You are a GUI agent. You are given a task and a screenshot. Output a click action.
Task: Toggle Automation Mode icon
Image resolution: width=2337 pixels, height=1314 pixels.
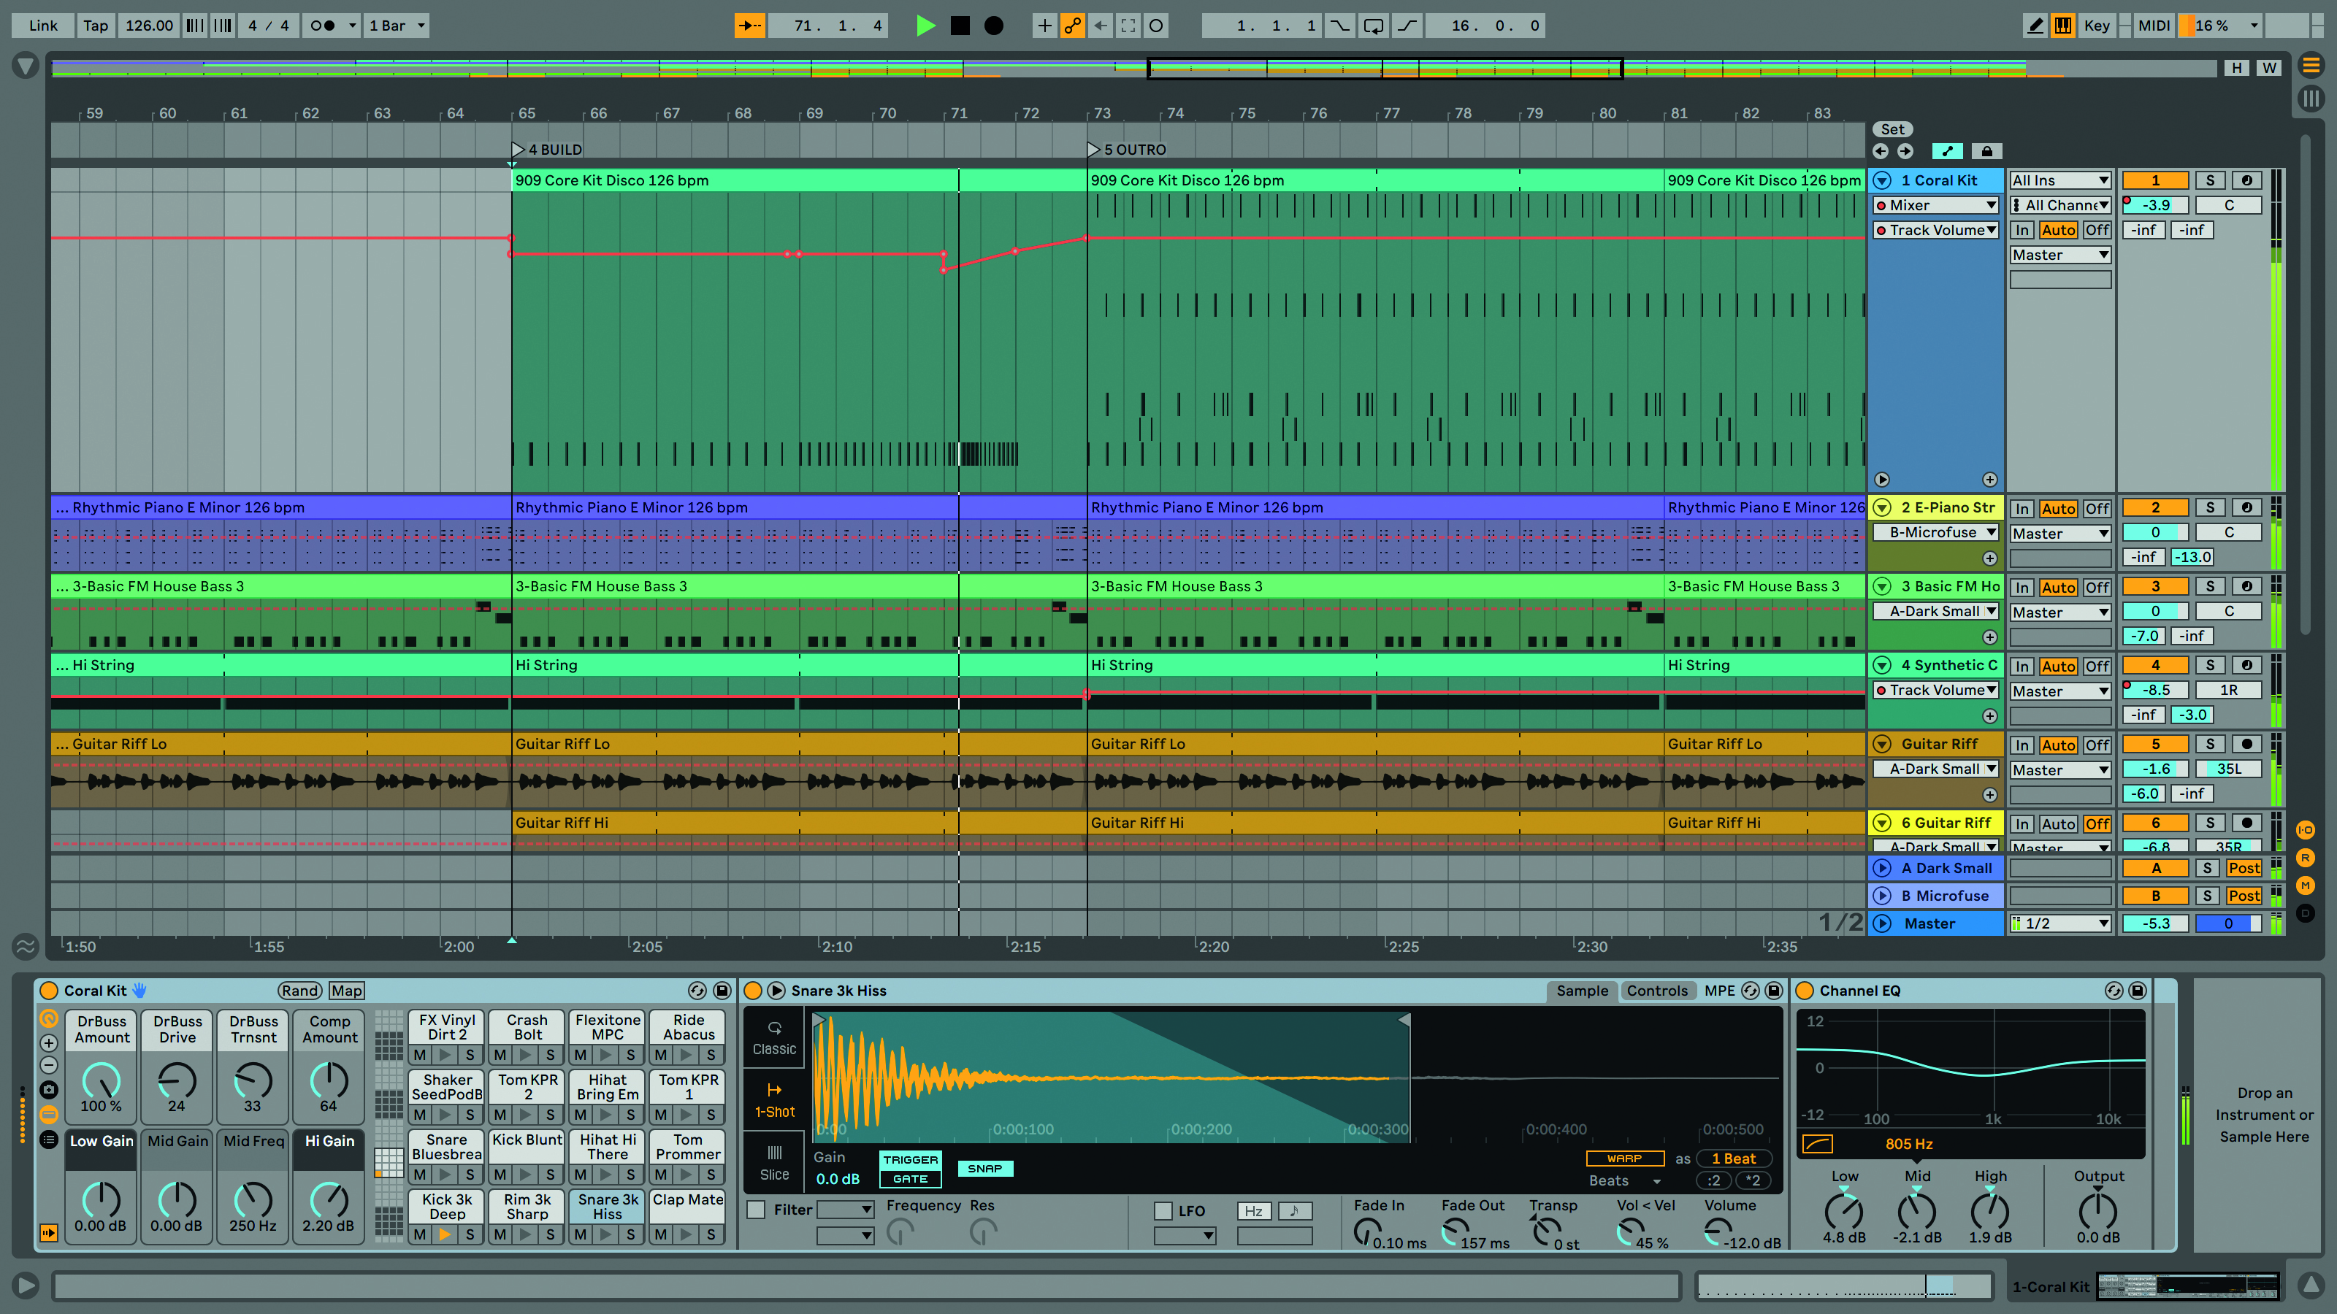coord(1947,151)
